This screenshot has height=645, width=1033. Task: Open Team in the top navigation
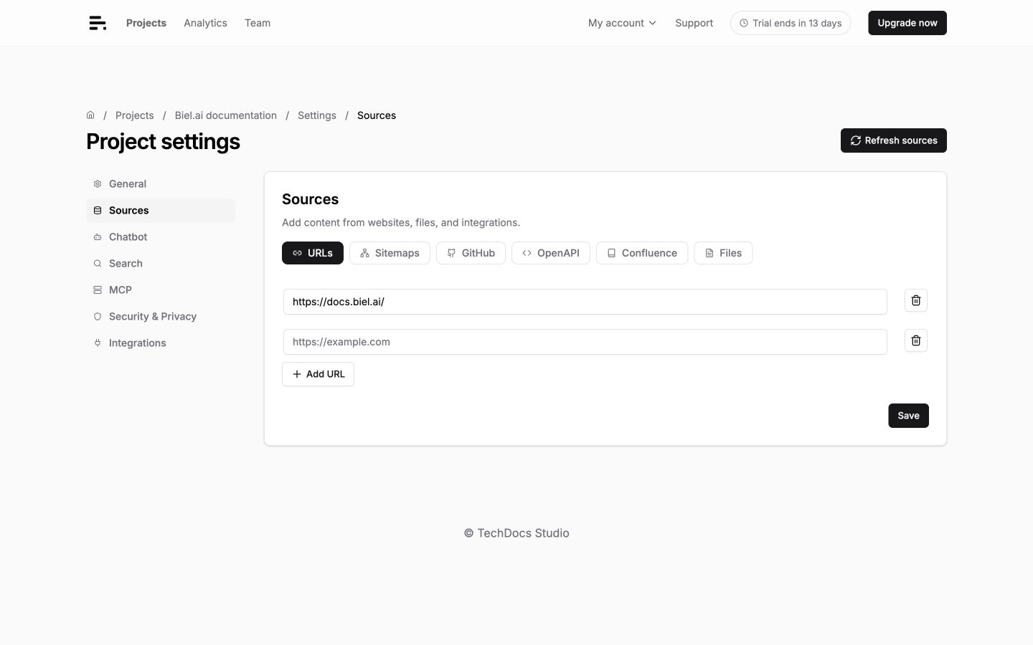click(258, 23)
